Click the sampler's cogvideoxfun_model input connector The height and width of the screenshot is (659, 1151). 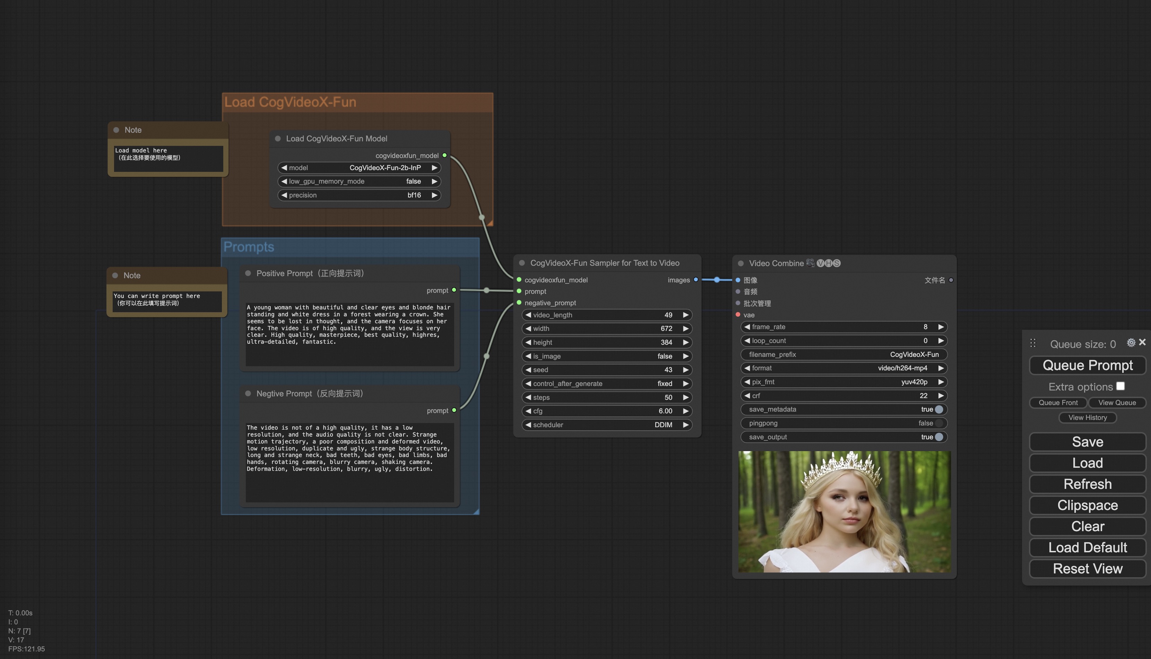pyautogui.click(x=519, y=280)
